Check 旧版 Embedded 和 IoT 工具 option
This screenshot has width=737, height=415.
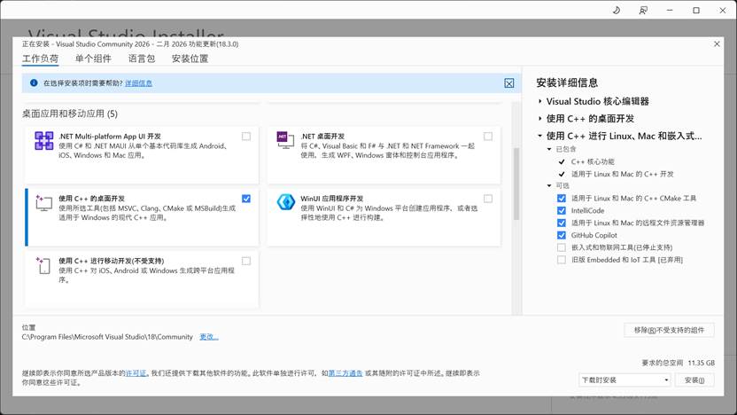(x=562, y=259)
